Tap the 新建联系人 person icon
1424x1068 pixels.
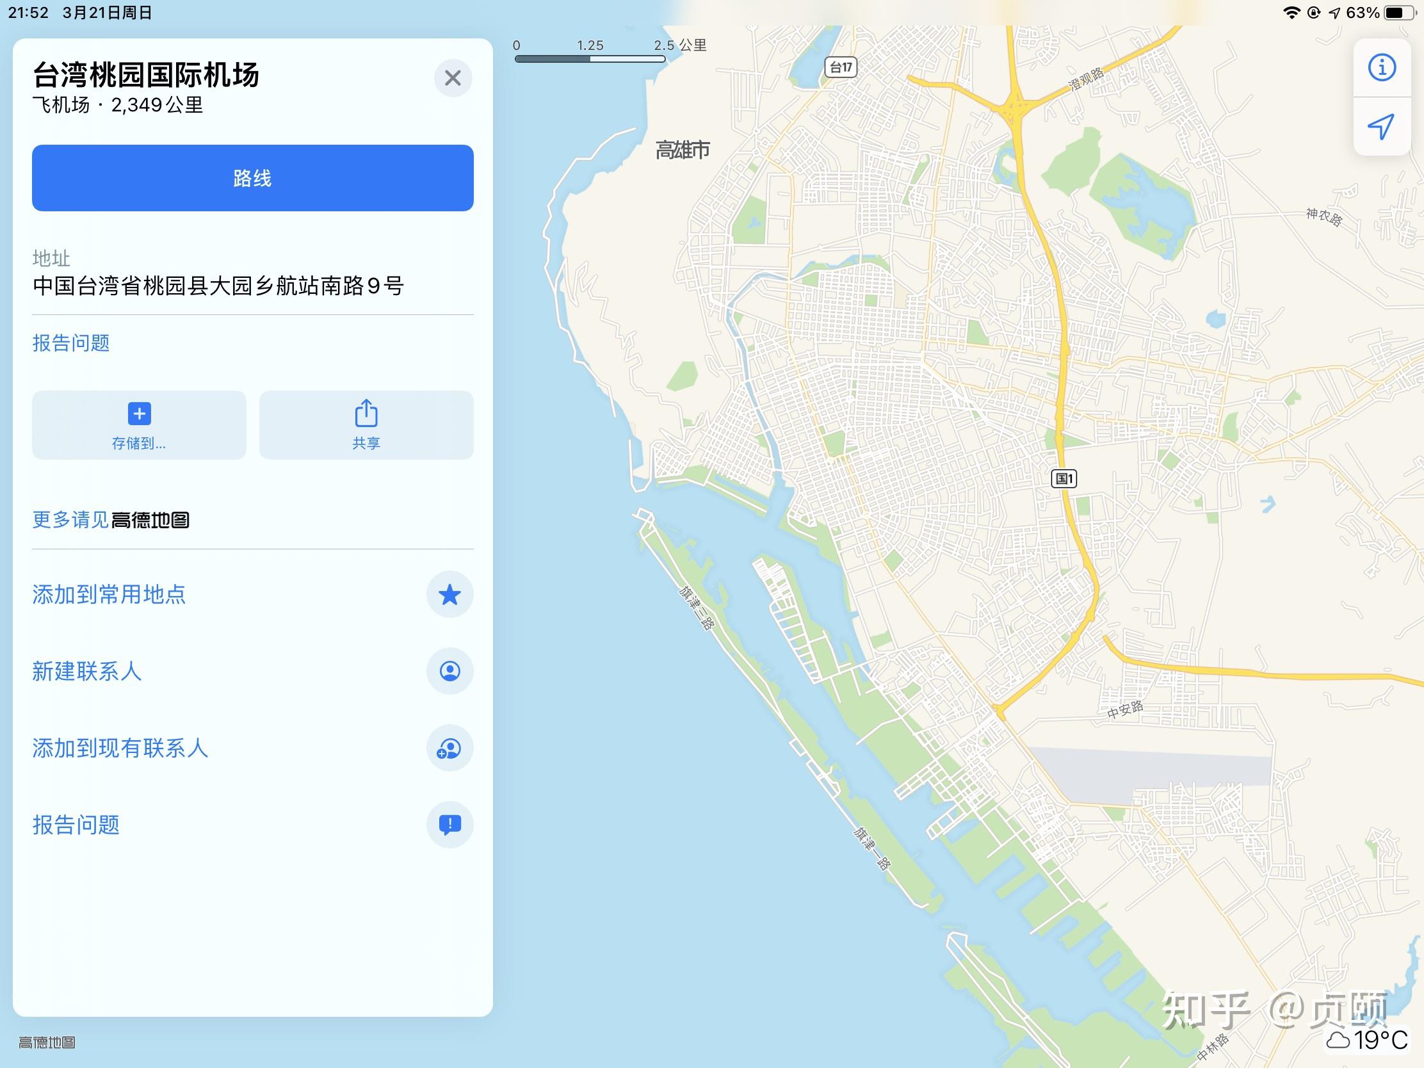point(450,671)
